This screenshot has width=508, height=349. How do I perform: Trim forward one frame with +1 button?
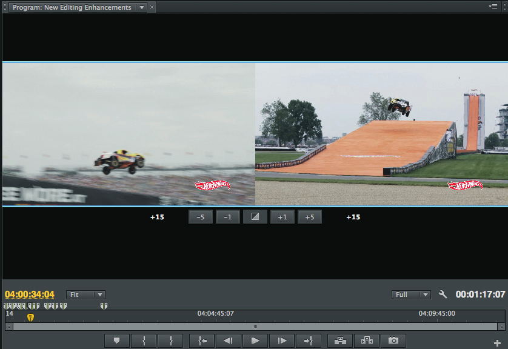point(282,217)
